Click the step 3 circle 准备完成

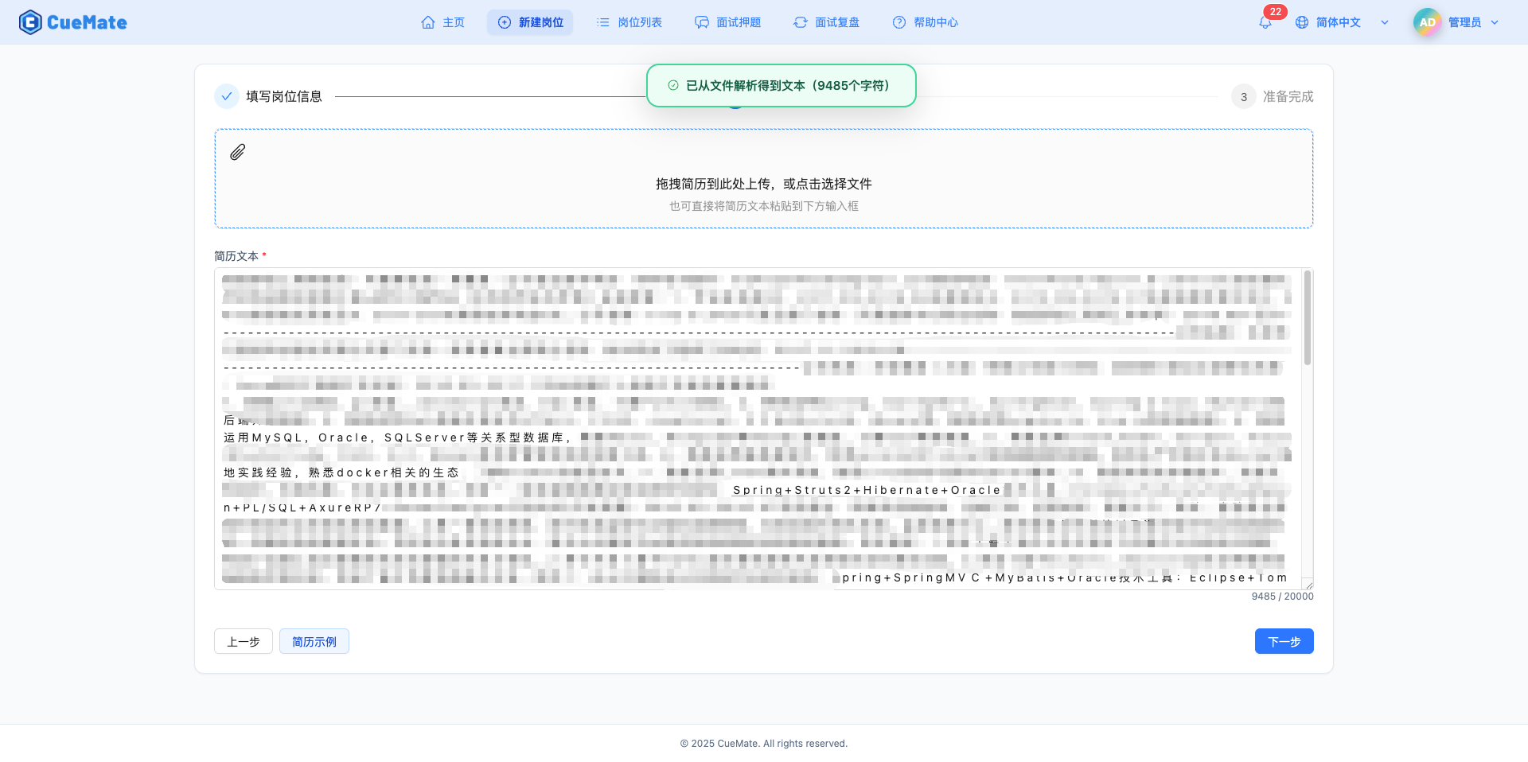coord(1243,96)
